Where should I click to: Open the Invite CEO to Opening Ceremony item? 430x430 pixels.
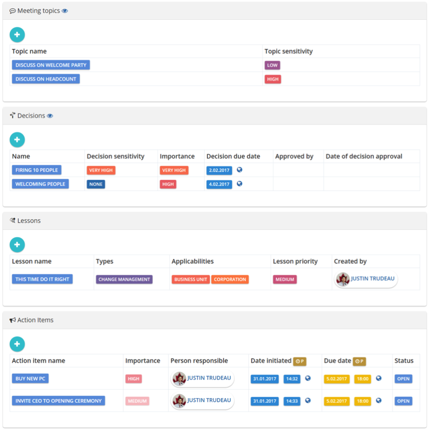tap(59, 401)
